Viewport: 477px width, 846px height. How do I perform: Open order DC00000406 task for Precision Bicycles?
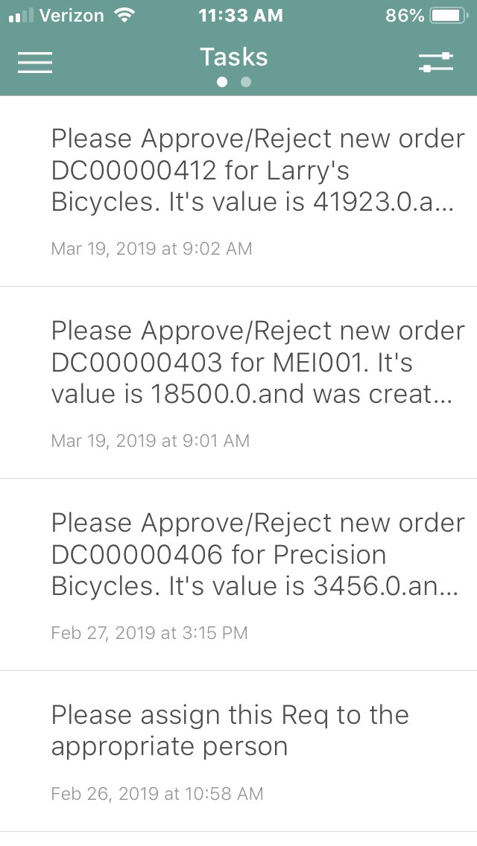point(257,555)
